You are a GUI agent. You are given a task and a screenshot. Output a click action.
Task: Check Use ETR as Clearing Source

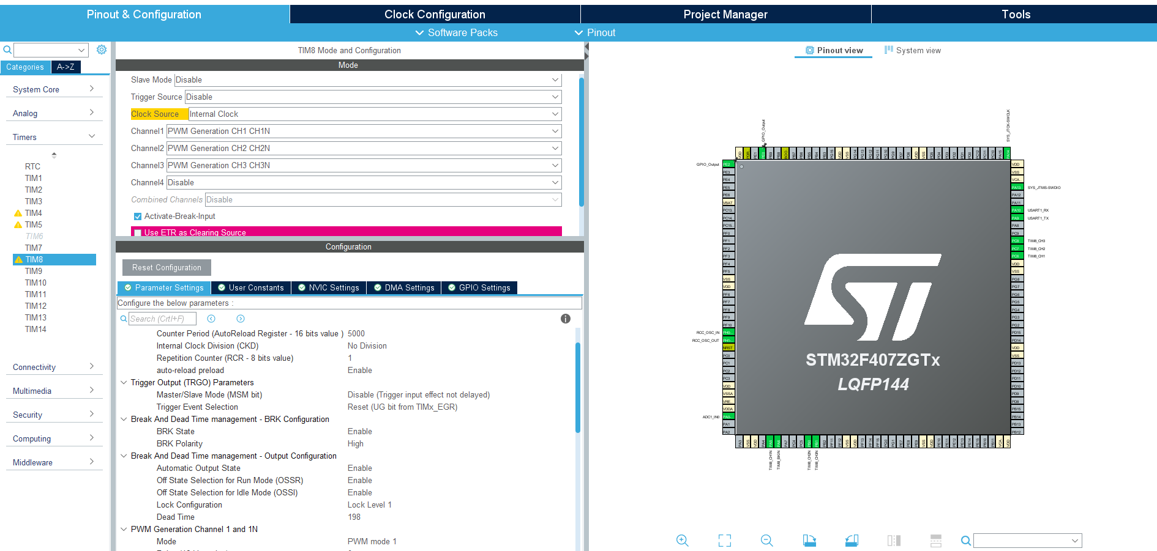[138, 232]
